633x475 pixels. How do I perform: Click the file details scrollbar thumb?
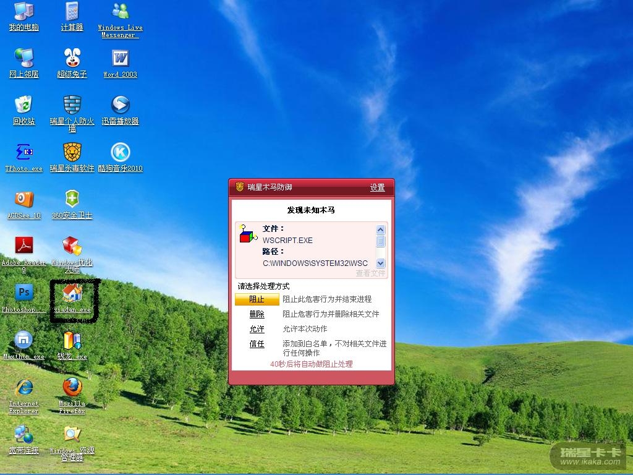click(380, 241)
